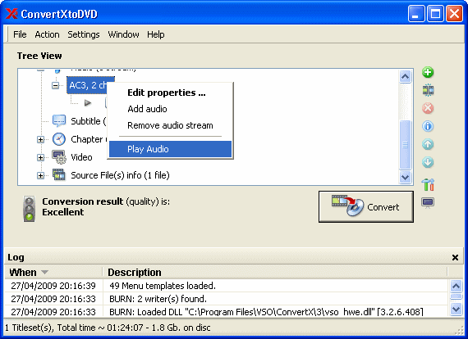Click the move up arrow icon

click(x=428, y=144)
